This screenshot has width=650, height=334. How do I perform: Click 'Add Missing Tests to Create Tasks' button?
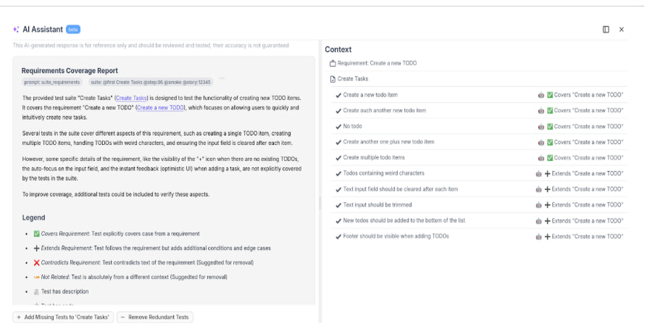click(x=63, y=317)
